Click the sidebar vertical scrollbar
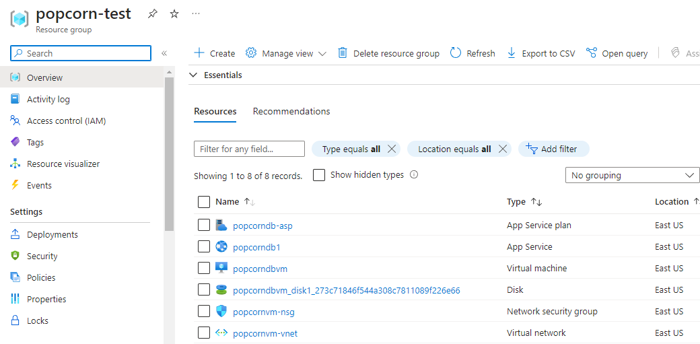The image size is (700, 344). point(169,153)
